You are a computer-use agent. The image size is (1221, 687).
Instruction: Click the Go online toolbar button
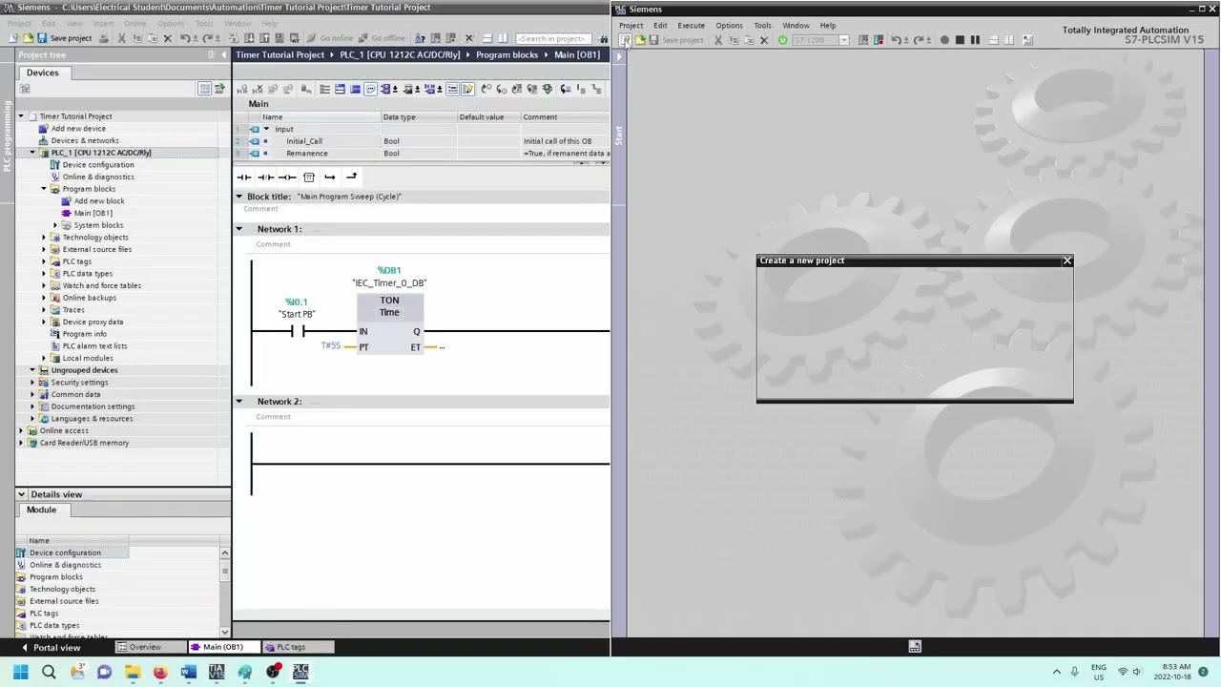click(x=330, y=38)
